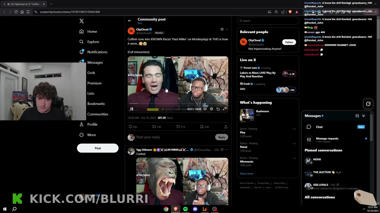Mute the video volume
Screen dimensions: 380x213
coord(205,109)
